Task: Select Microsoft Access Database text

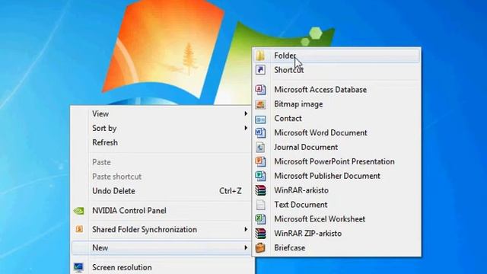Action: tap(320, 90)
